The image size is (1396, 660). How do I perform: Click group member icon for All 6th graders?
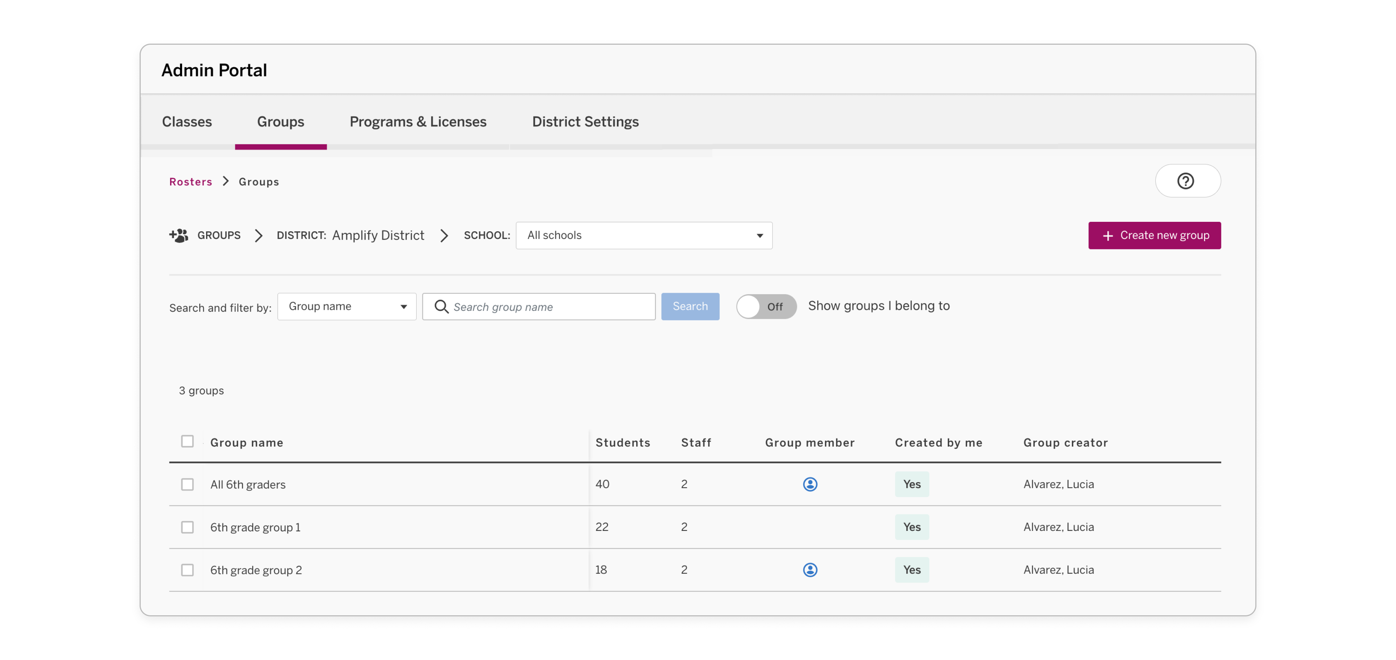[x=810, y=484]
